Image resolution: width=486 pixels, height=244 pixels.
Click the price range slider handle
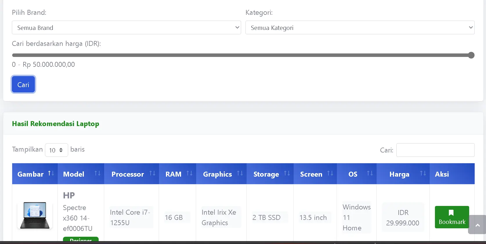point(471,55)
